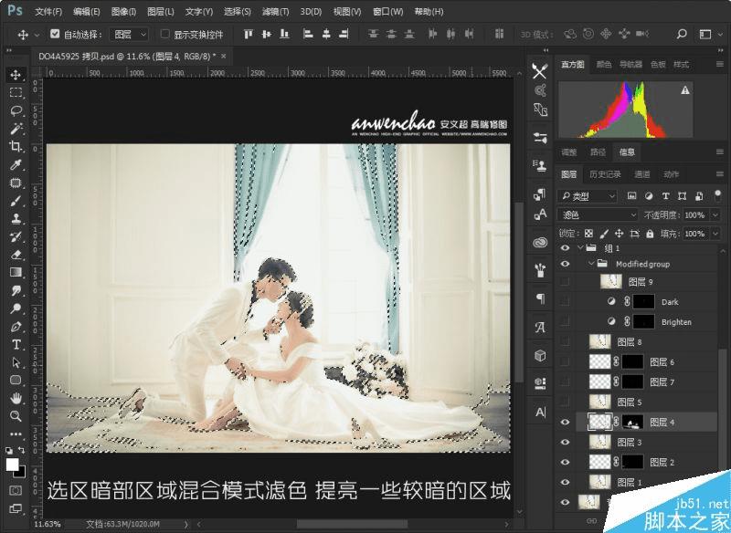Screen dimensions: 731x533
Task: Filter layers by type layers icon
Action: pos(665,196)
